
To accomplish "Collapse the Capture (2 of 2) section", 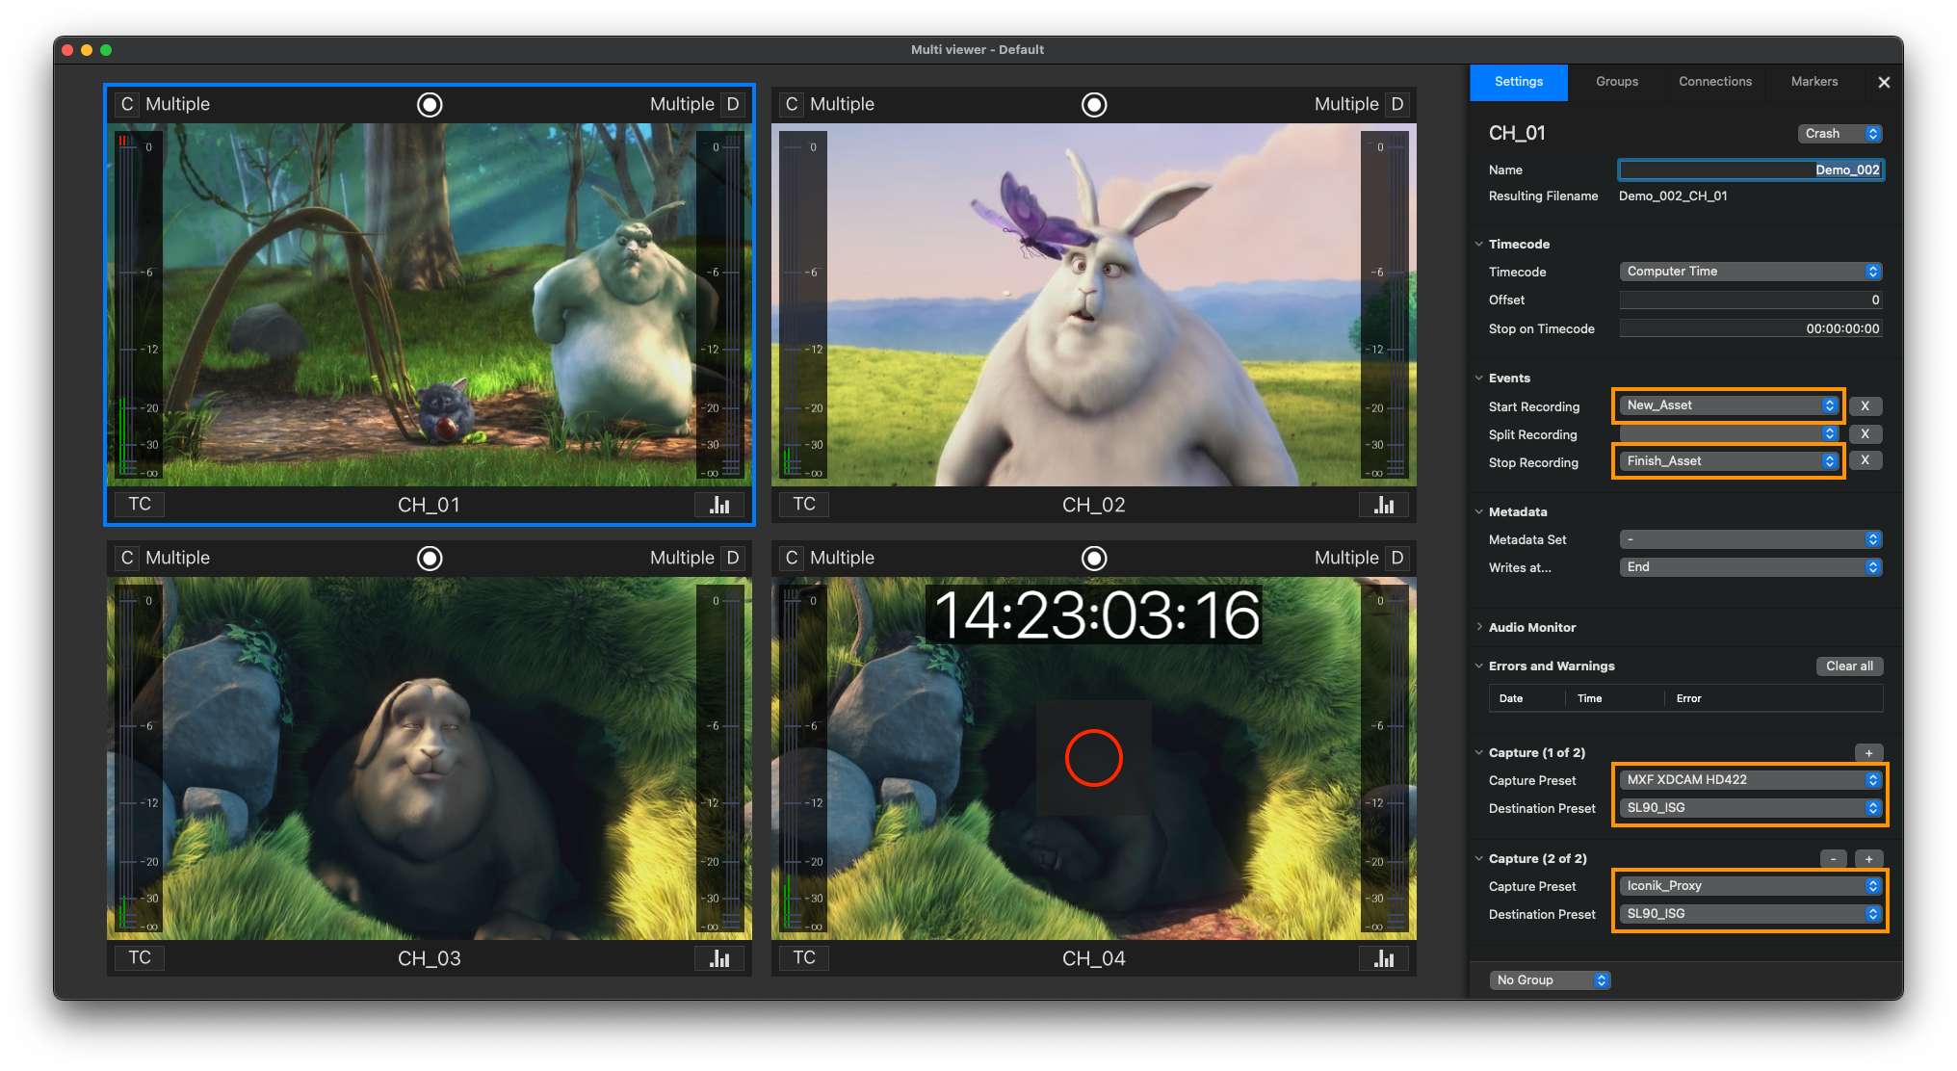I will pyautogui.click(x=1479, y=858).
